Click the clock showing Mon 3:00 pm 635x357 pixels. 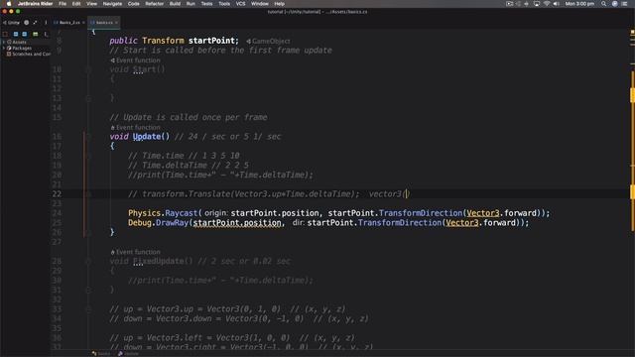point(579,4)
